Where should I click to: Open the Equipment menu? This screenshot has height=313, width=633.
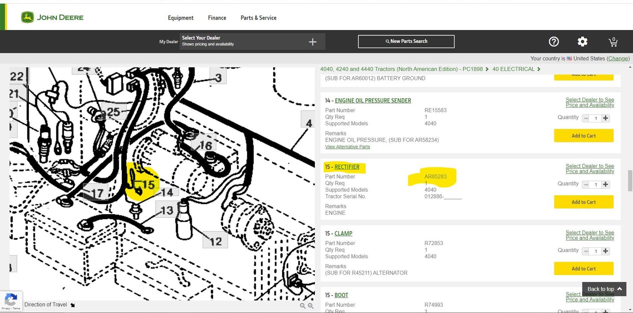(181, 18)
